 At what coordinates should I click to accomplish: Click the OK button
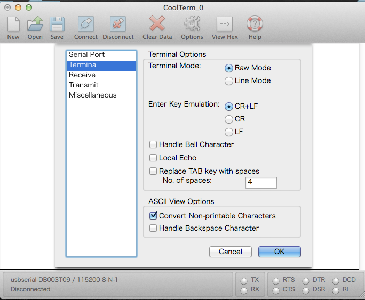pos(279,252)
